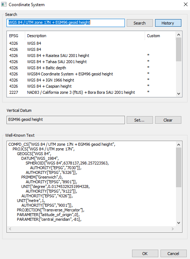Click Well-Known Text scroll up arrow
This screenshot has width=190, height=259.
coord(178,145)
